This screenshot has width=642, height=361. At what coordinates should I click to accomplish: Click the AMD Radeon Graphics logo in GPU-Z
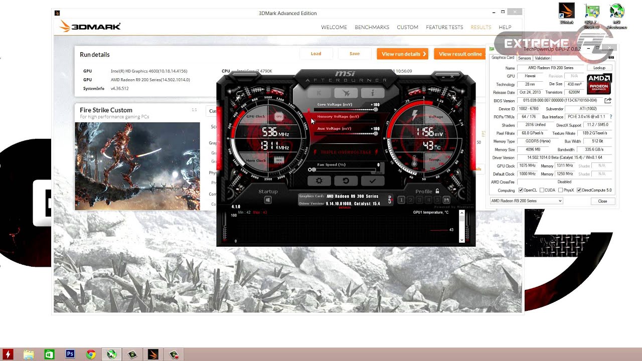[599, 84]
